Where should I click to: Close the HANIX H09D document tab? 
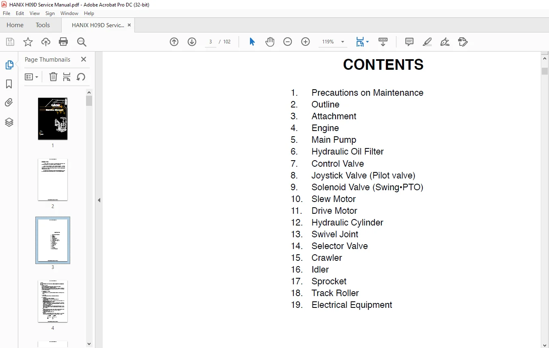pyautogui.click(x=129, y=25)
